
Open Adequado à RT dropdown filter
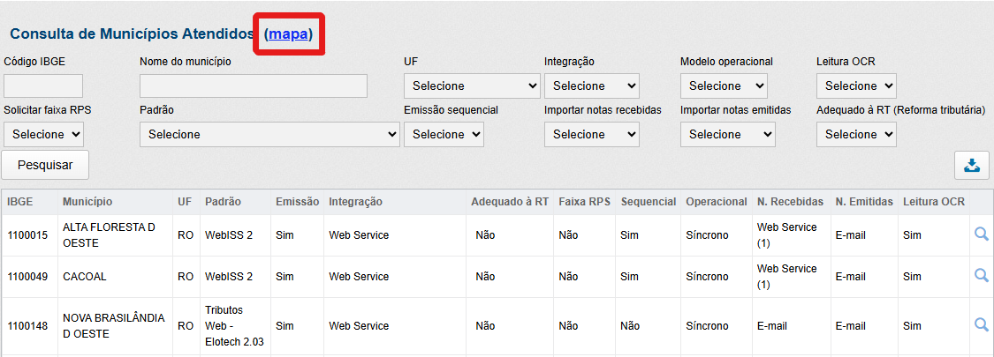pos(856,135)
